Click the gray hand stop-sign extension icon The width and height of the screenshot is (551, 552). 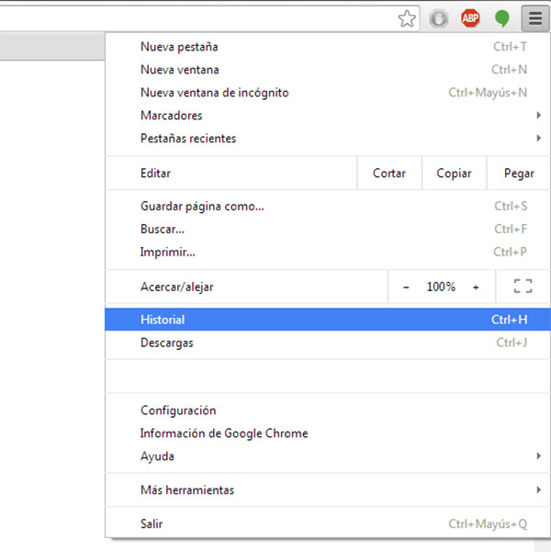click(x=439, y=18)
